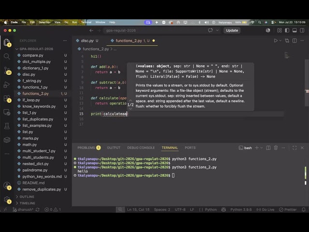This screenshot has width=309, height=232.
Task: Click the dhanush branch name in status bar
Action: click(x=23, y=209)
